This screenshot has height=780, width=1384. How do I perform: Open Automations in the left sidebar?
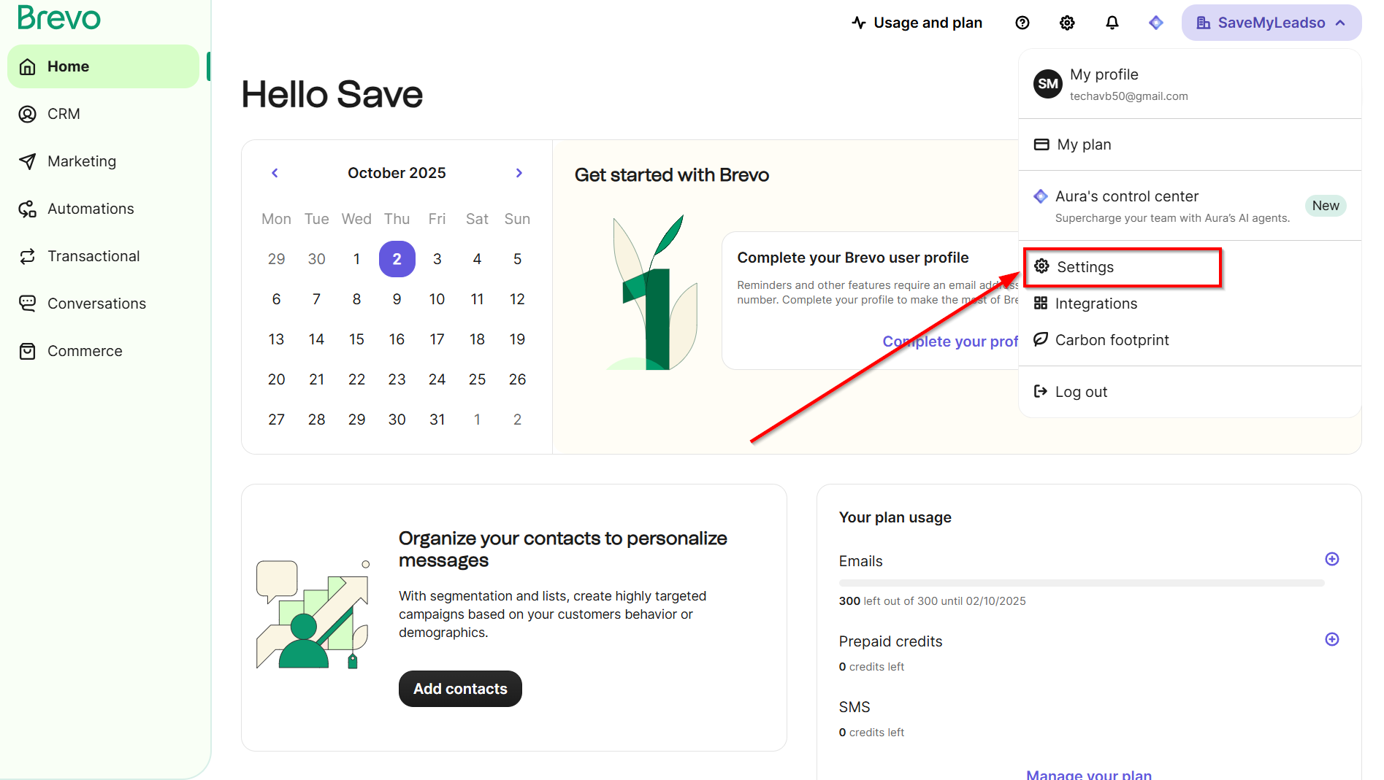91,209
